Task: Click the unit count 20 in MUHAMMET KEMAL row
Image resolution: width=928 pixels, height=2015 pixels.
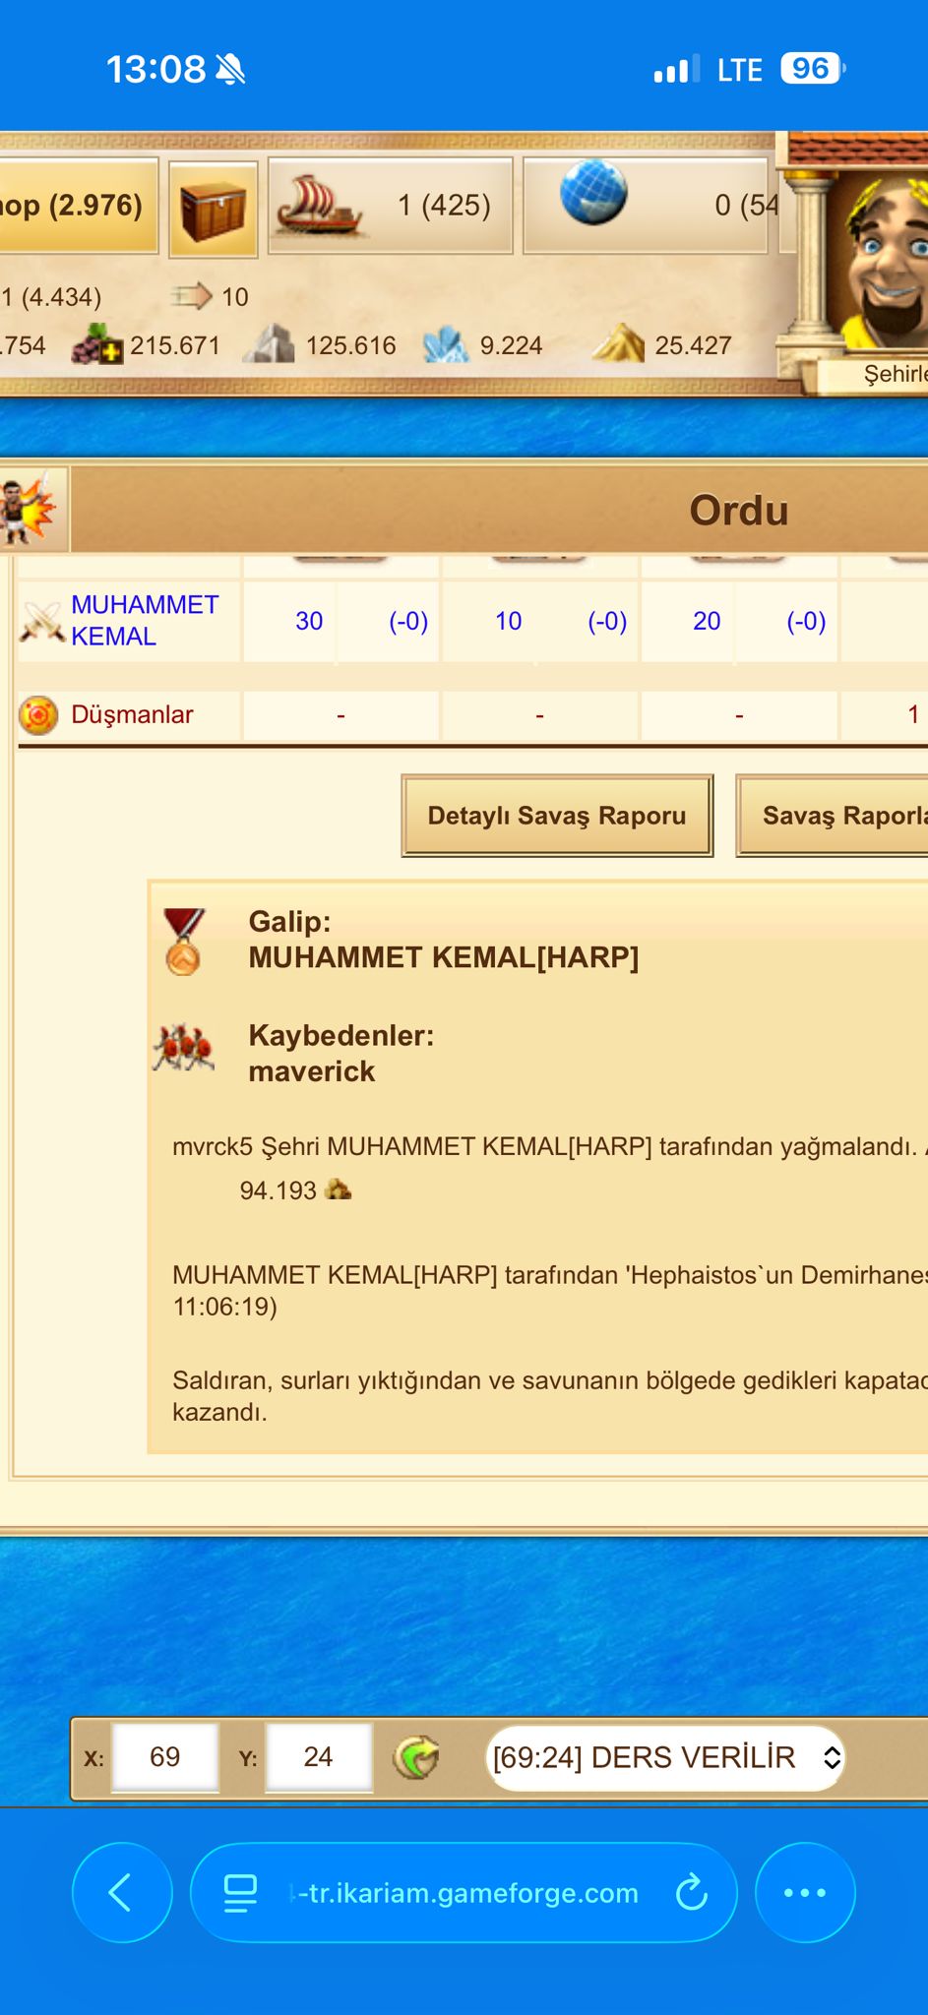Action: pyautogui.click(x=707, y=621)
